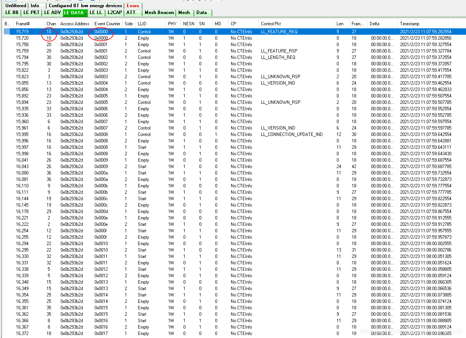The height and width of the screenshot is (338, 466).
Task: Click the Chan column header
Action: tap(51, 24)
